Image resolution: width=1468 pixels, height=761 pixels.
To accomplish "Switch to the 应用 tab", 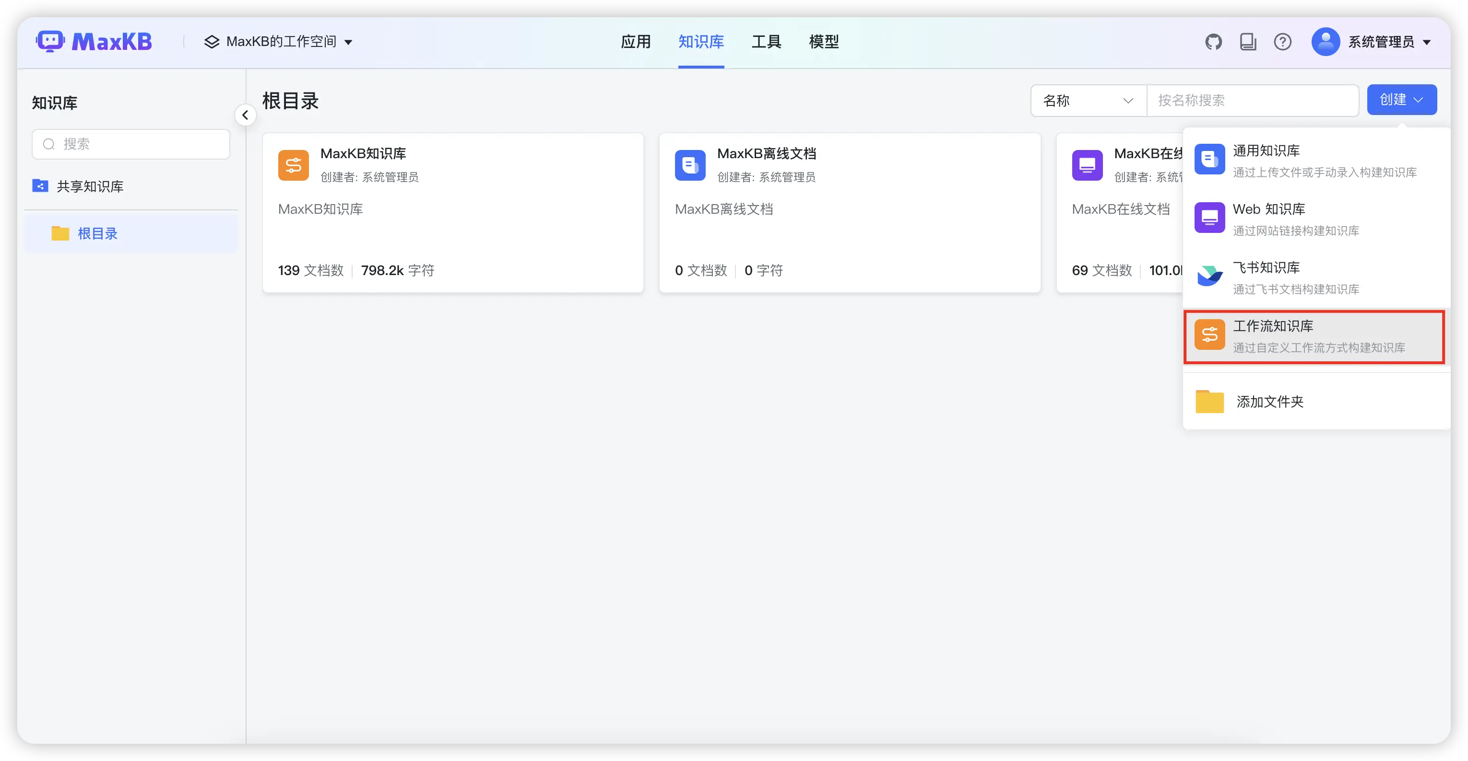I will tap(636, 42).
